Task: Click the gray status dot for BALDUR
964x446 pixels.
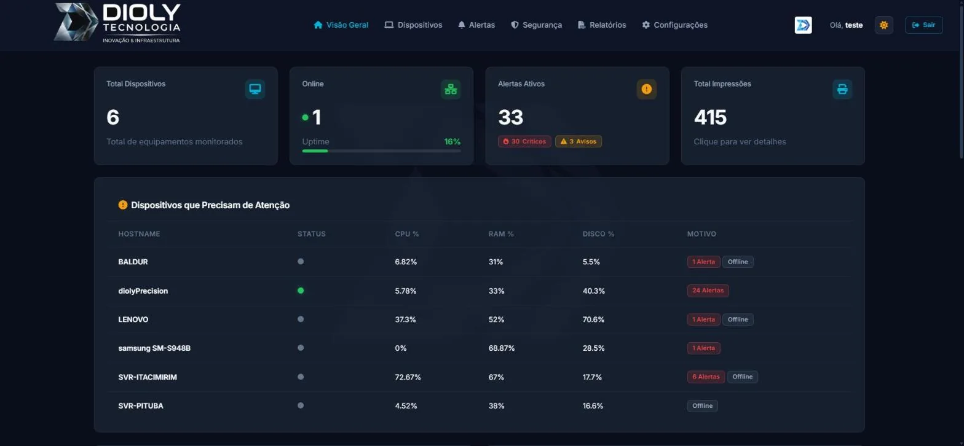Action: (x=301, y=261)
